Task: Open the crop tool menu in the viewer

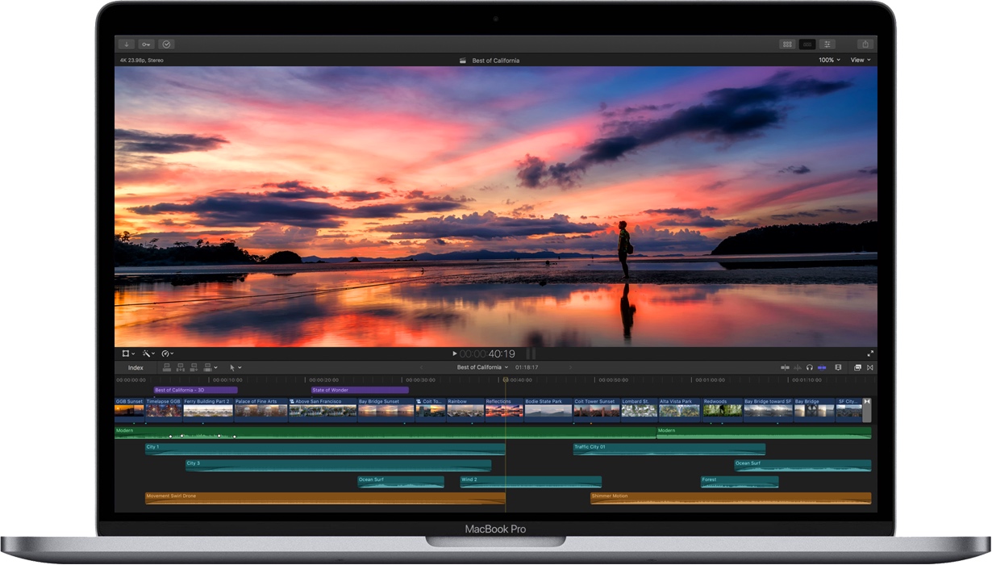Action: 127,353
